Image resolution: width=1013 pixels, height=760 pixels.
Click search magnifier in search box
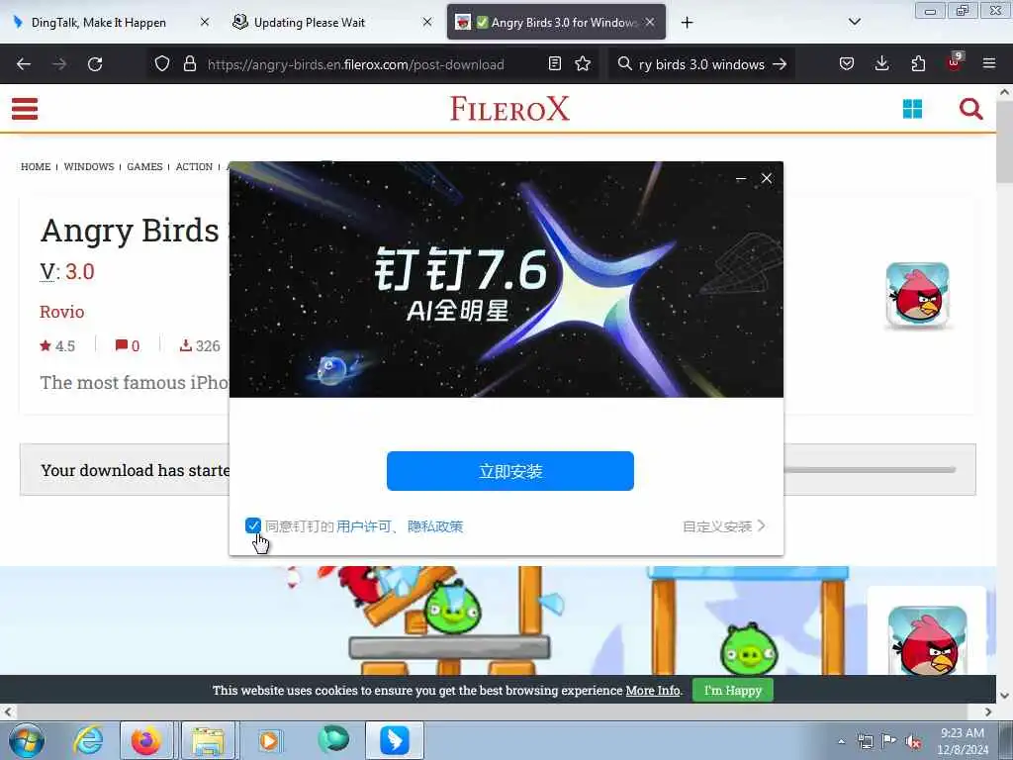click(x=624, y=64)
